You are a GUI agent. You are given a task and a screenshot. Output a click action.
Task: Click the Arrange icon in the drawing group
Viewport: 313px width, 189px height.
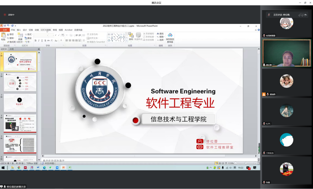click(x=131, y=37)
